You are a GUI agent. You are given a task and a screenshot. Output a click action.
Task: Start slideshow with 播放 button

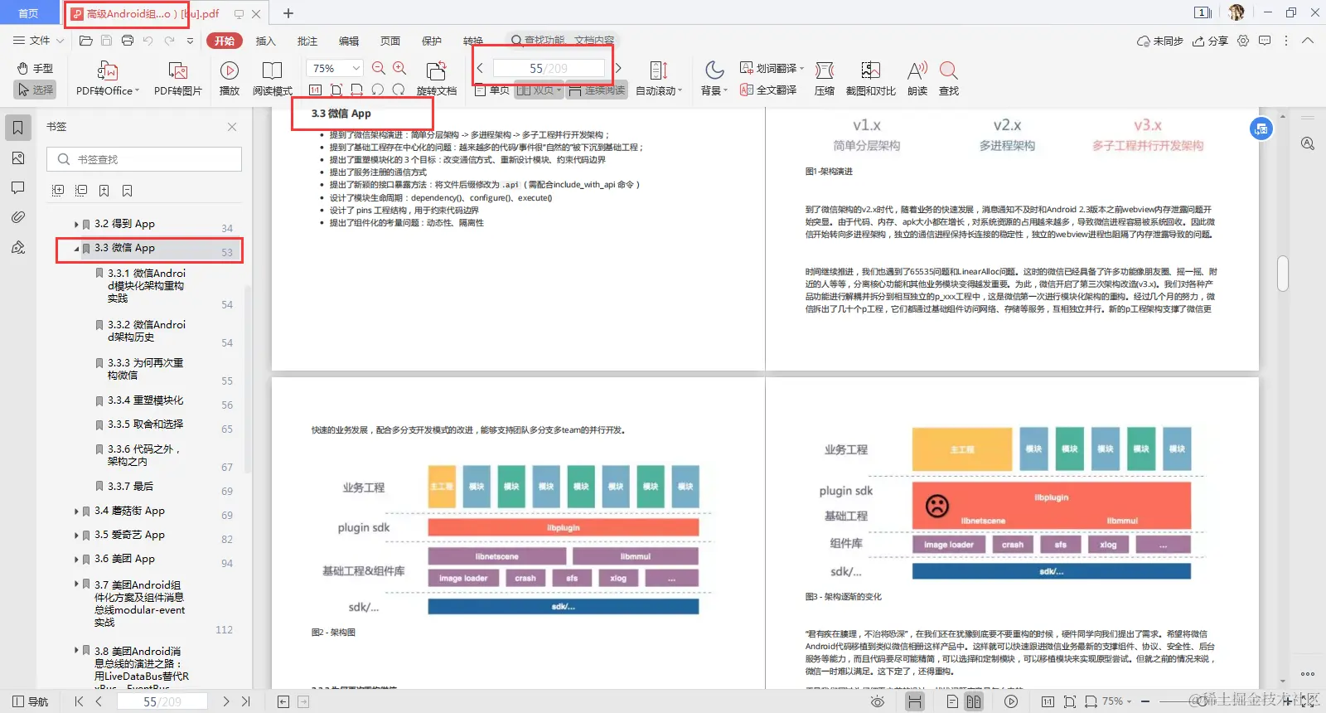click(x=230, y=79)
